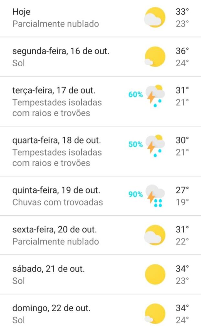The image size is (201, 331).
Task: Click the thunderstorm icon for terça-feira
Action: pyautogui.click(x=155, y=96)
